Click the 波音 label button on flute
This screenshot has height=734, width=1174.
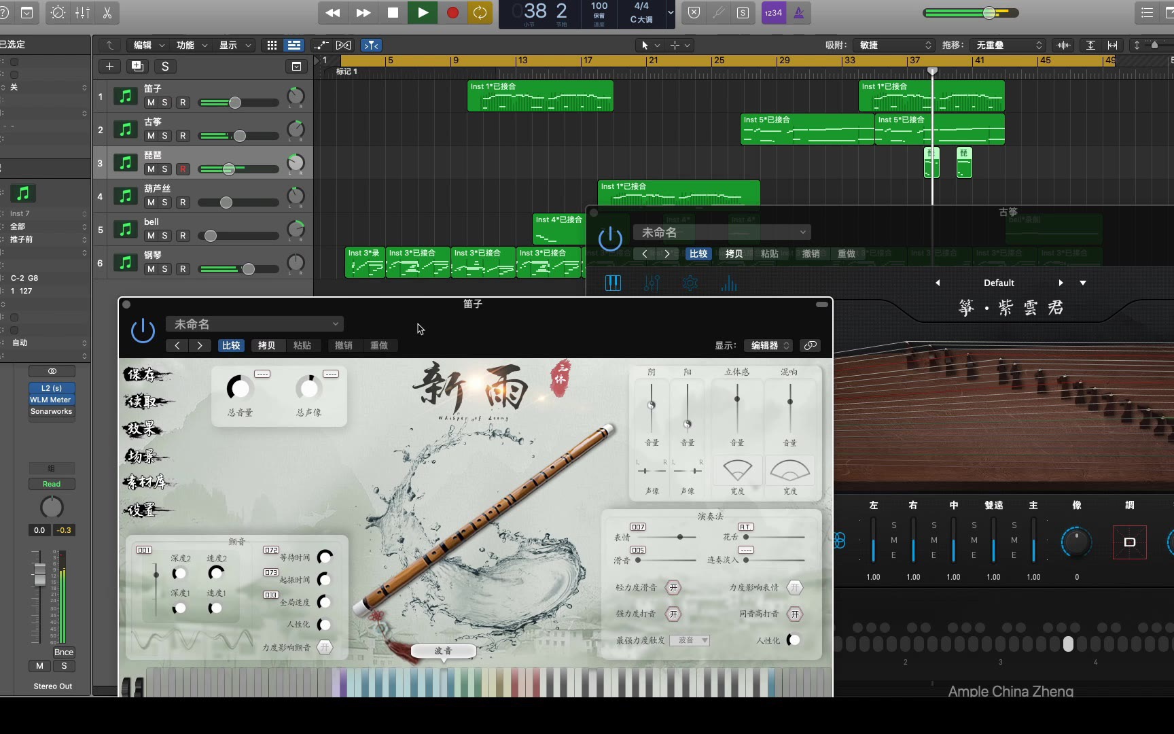[443, 651]
